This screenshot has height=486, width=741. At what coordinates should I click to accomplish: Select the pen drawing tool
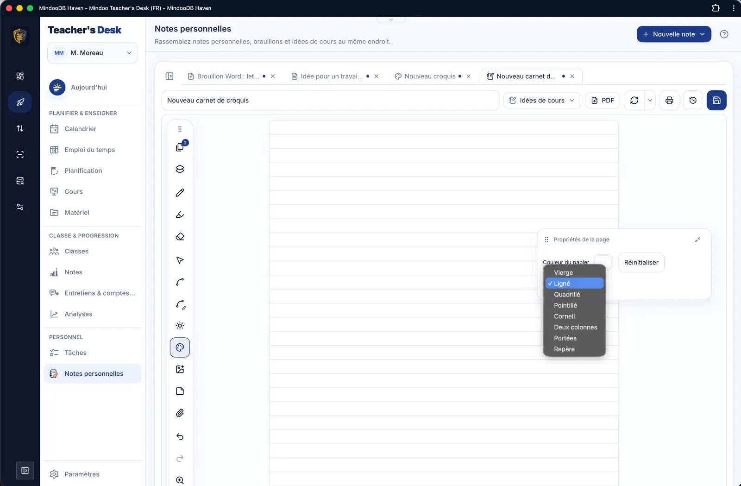[180, 193]
